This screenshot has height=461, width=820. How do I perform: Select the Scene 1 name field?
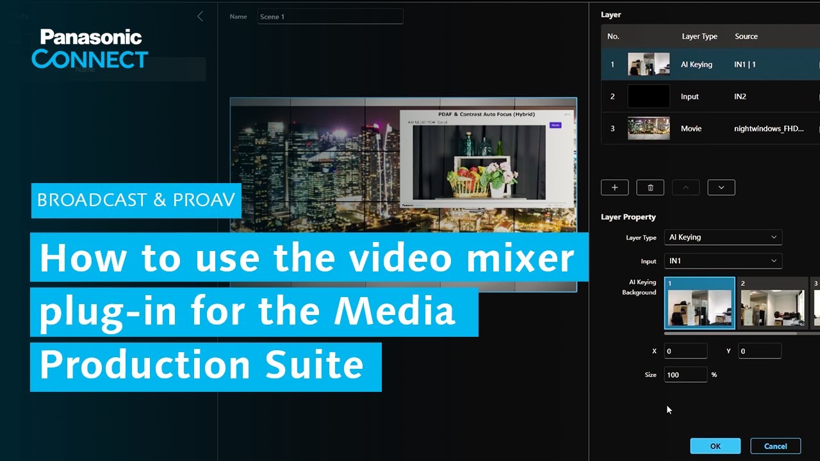[331, 17]
